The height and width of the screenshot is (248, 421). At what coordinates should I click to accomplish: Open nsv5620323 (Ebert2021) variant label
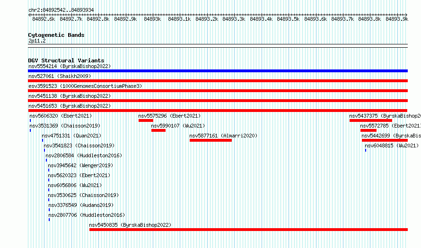click(x=79, y=175)
